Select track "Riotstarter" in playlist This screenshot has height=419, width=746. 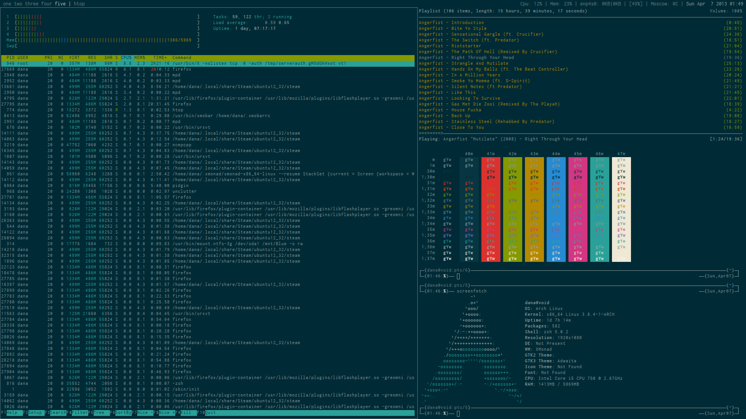pyautogui.click(x=466, y=46)
